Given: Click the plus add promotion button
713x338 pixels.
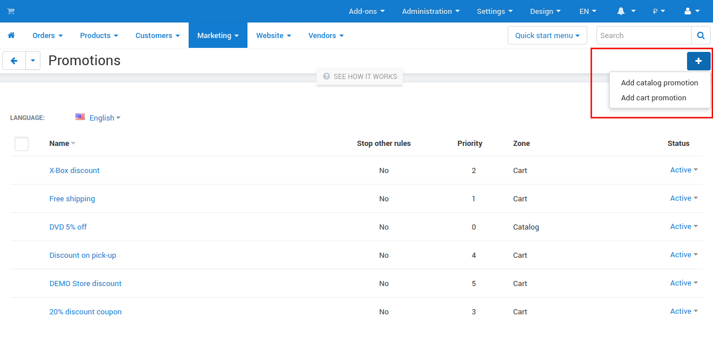Looking at the screenshot, I should [699, 61].
